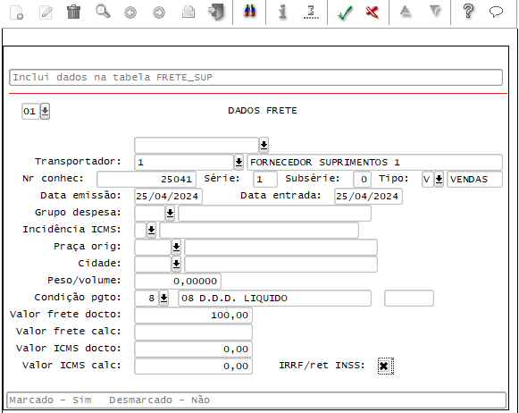The width and height of the screenshot is (519, 413).
Task: Click the Nr conhec field showing 25041
Action: [x=146, y=179]
